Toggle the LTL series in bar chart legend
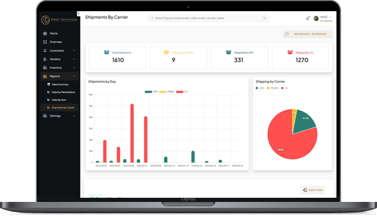The height and width of the screenshot is (216, 377). click(x=182, y=92)
